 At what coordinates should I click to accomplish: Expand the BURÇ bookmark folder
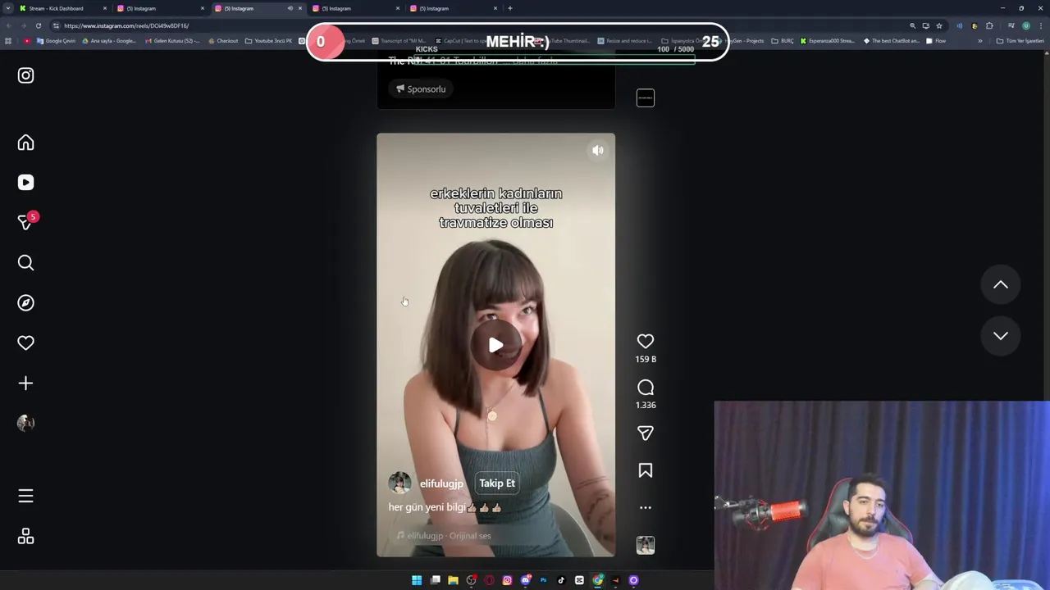[782, 41]
